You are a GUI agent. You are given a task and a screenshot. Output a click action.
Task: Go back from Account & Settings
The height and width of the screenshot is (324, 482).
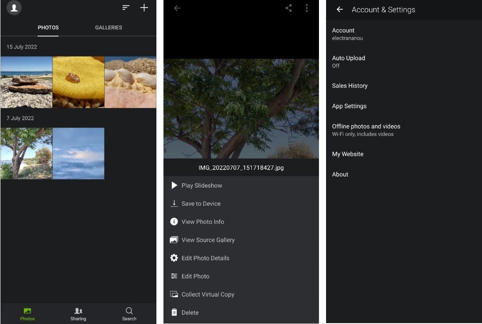click(340, 10)
